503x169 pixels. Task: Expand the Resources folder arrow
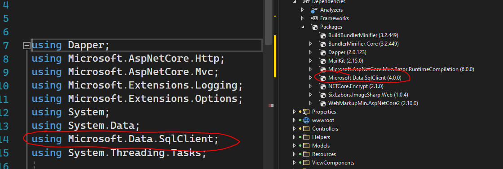[295, 154]
